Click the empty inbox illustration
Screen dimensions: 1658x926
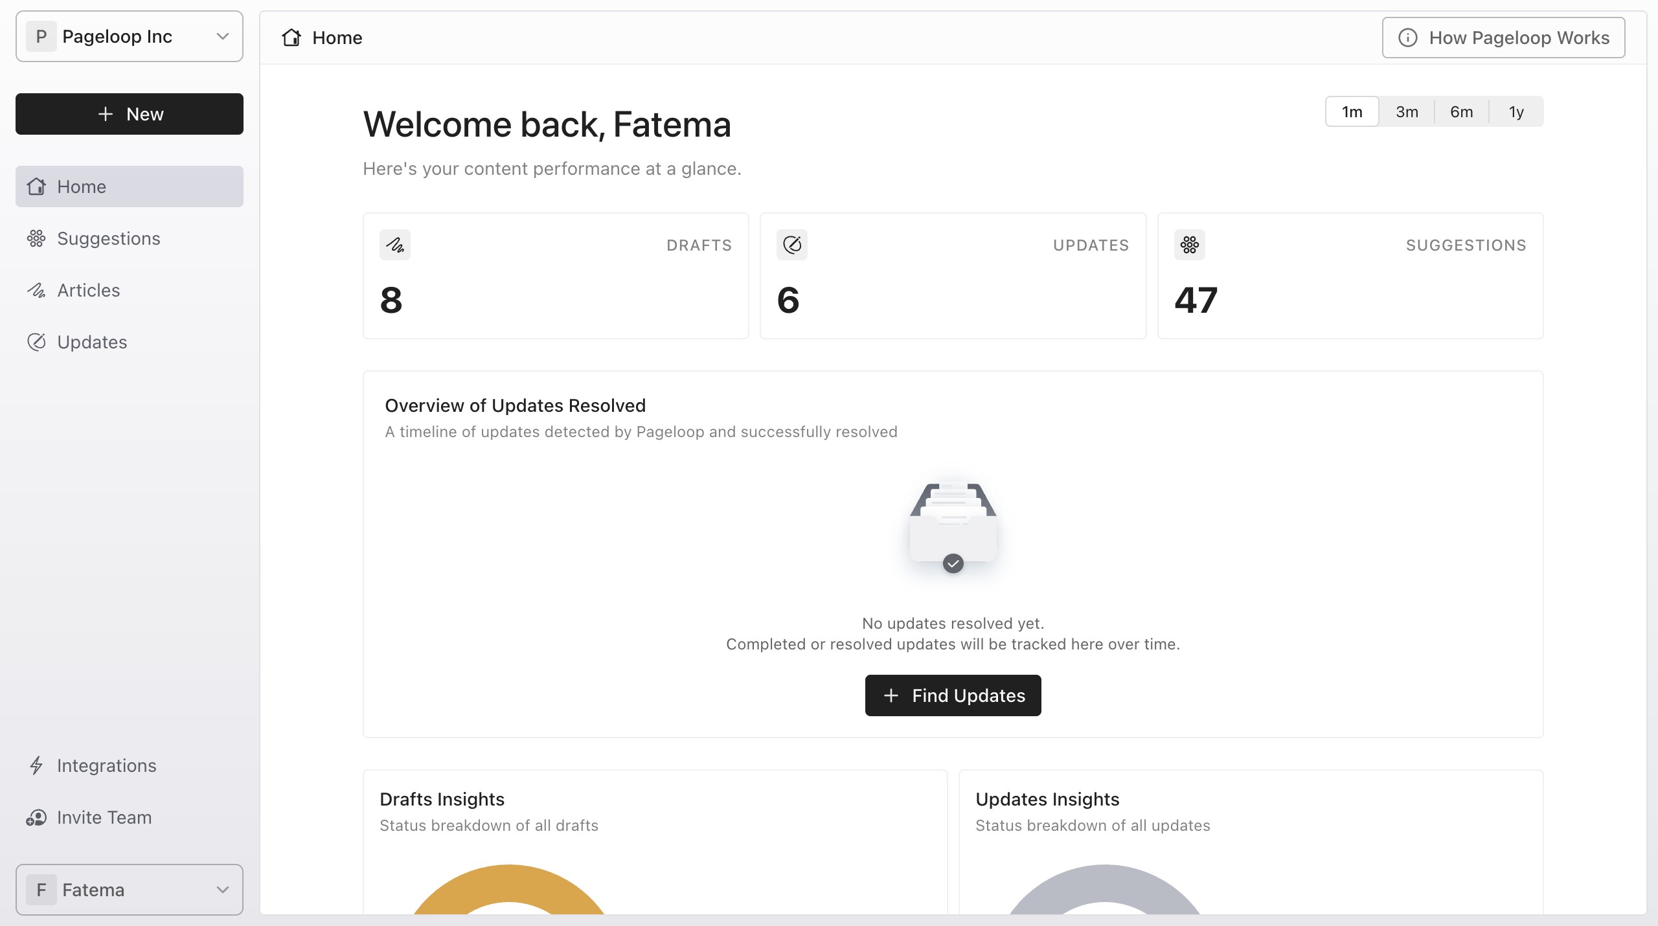click(953, 528)
